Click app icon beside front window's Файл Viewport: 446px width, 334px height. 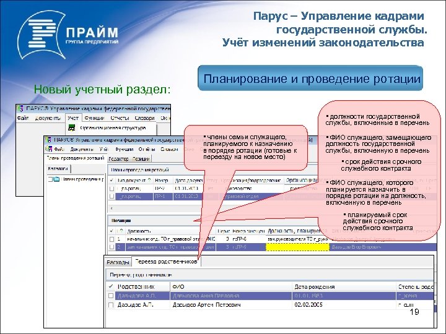(49, 149)
